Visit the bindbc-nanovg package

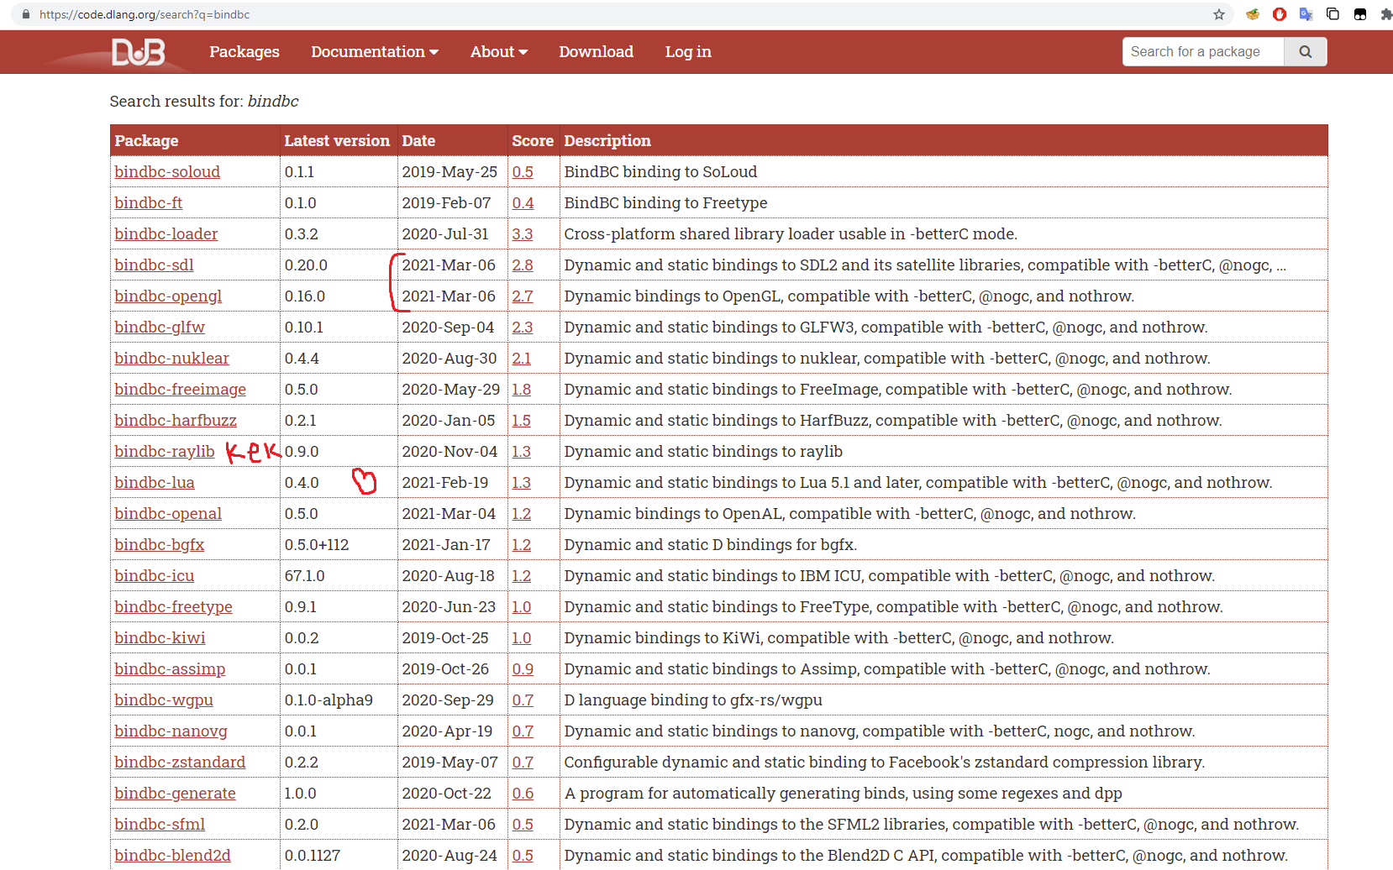click(x=171, y=731)
